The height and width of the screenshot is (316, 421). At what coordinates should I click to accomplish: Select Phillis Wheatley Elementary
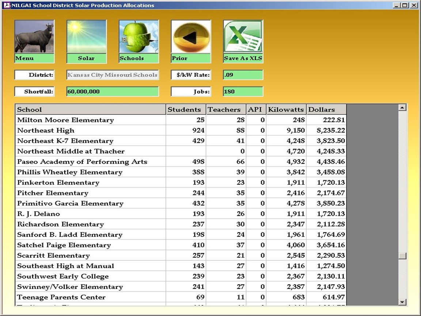pyautogui.click(x=181, y=172)
